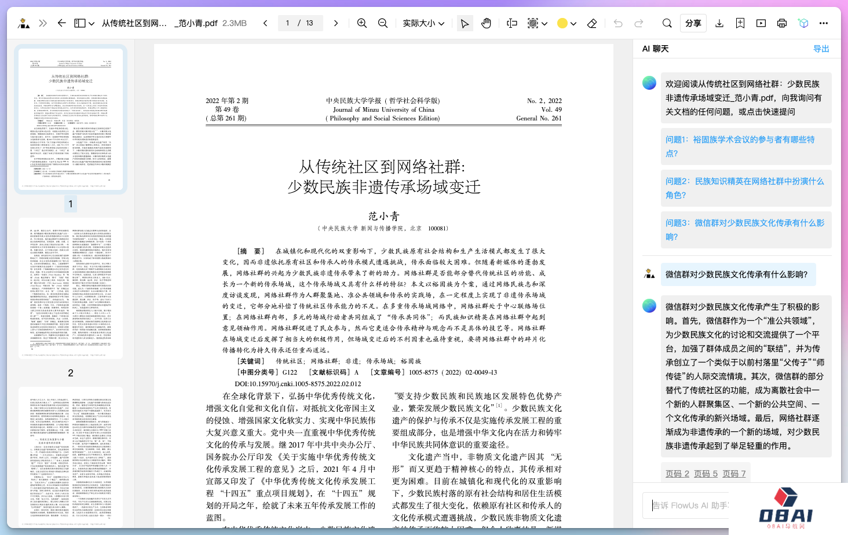Select the text selection tool
This screenshot has height=535, width=848.
pos(512,23)
